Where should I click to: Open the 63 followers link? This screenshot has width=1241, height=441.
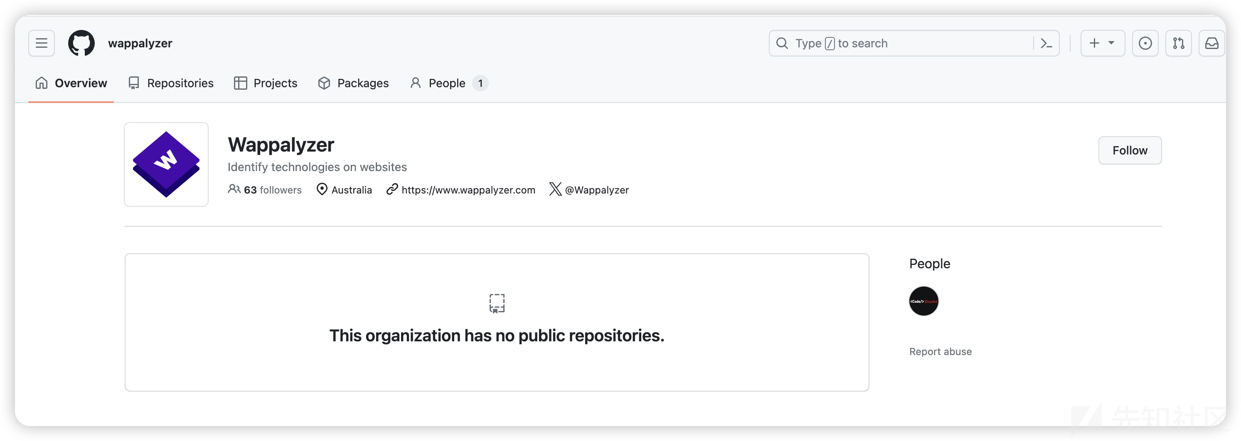click(265, 190)
